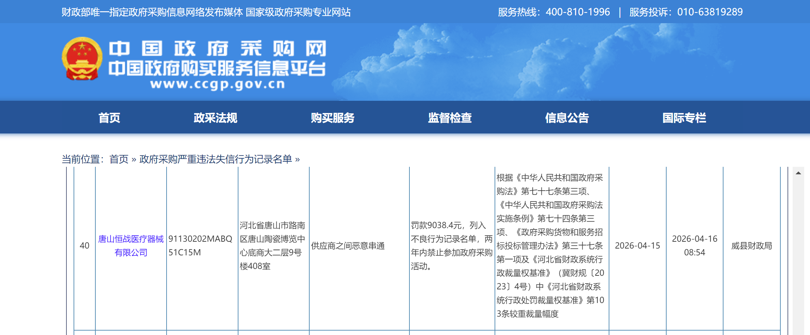Click the 2026-04-15 penalty date cell
Image resolution: width=810 pixels, height=335 pixels.
coord(637,245)
